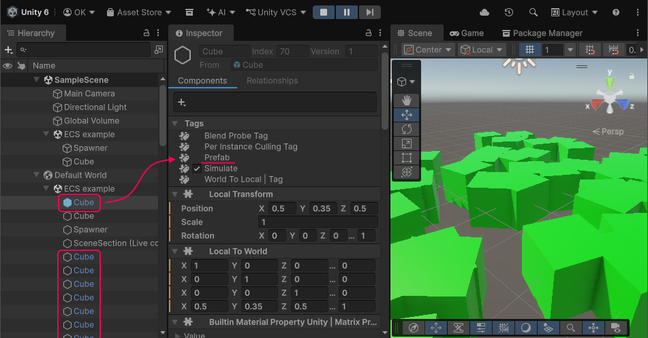Toggle grid snapping magnet icon
The width and height of the screenshot is (648, 338).
(x=589, y=50)
